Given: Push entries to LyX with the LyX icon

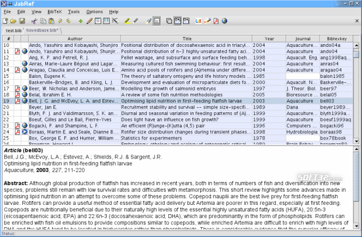Looking at the screenshot, I should [x=198, y=21].
